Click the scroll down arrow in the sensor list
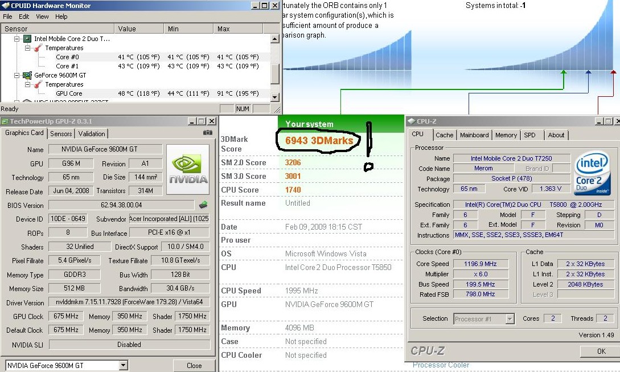 275,97
